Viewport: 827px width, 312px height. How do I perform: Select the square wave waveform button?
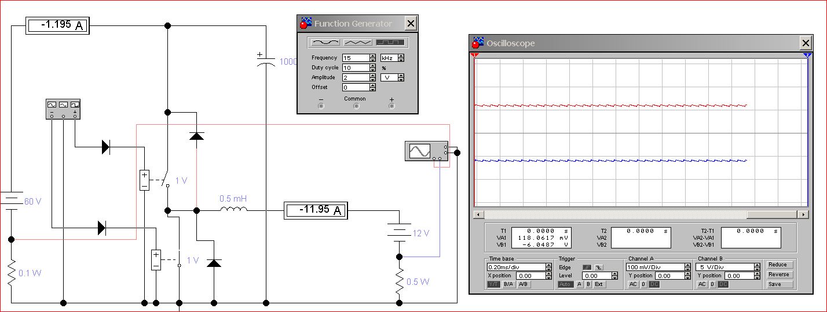[x=390, y=42]
